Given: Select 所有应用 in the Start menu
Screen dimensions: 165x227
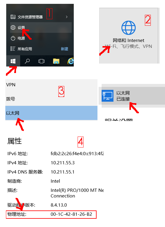Looking at the screenshot, I should [x=25, y=49].
